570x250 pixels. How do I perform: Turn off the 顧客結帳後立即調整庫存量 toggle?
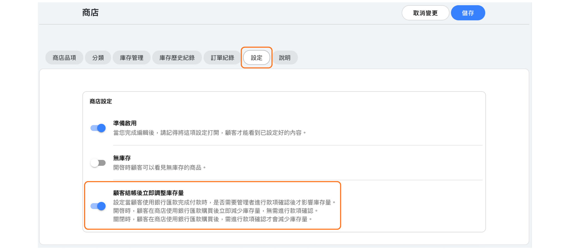tap(98, 206)
